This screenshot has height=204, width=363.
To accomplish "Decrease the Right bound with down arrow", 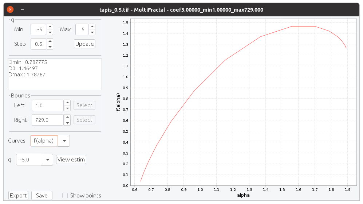I will point(67,123).
